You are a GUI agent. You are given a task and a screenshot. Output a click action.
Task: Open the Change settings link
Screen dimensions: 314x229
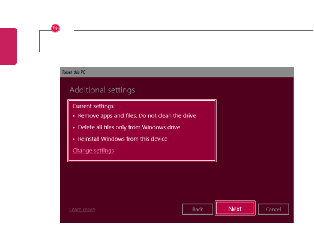click(93, 150)
